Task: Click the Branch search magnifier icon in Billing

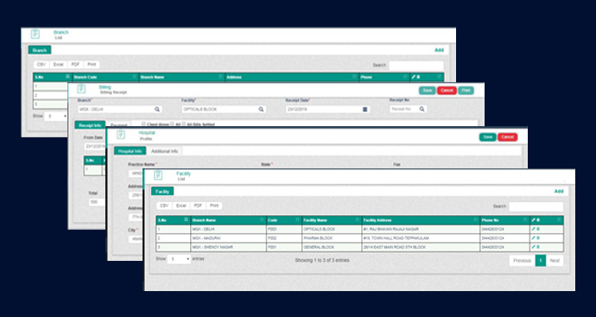Action: click(x=157, y=109)
